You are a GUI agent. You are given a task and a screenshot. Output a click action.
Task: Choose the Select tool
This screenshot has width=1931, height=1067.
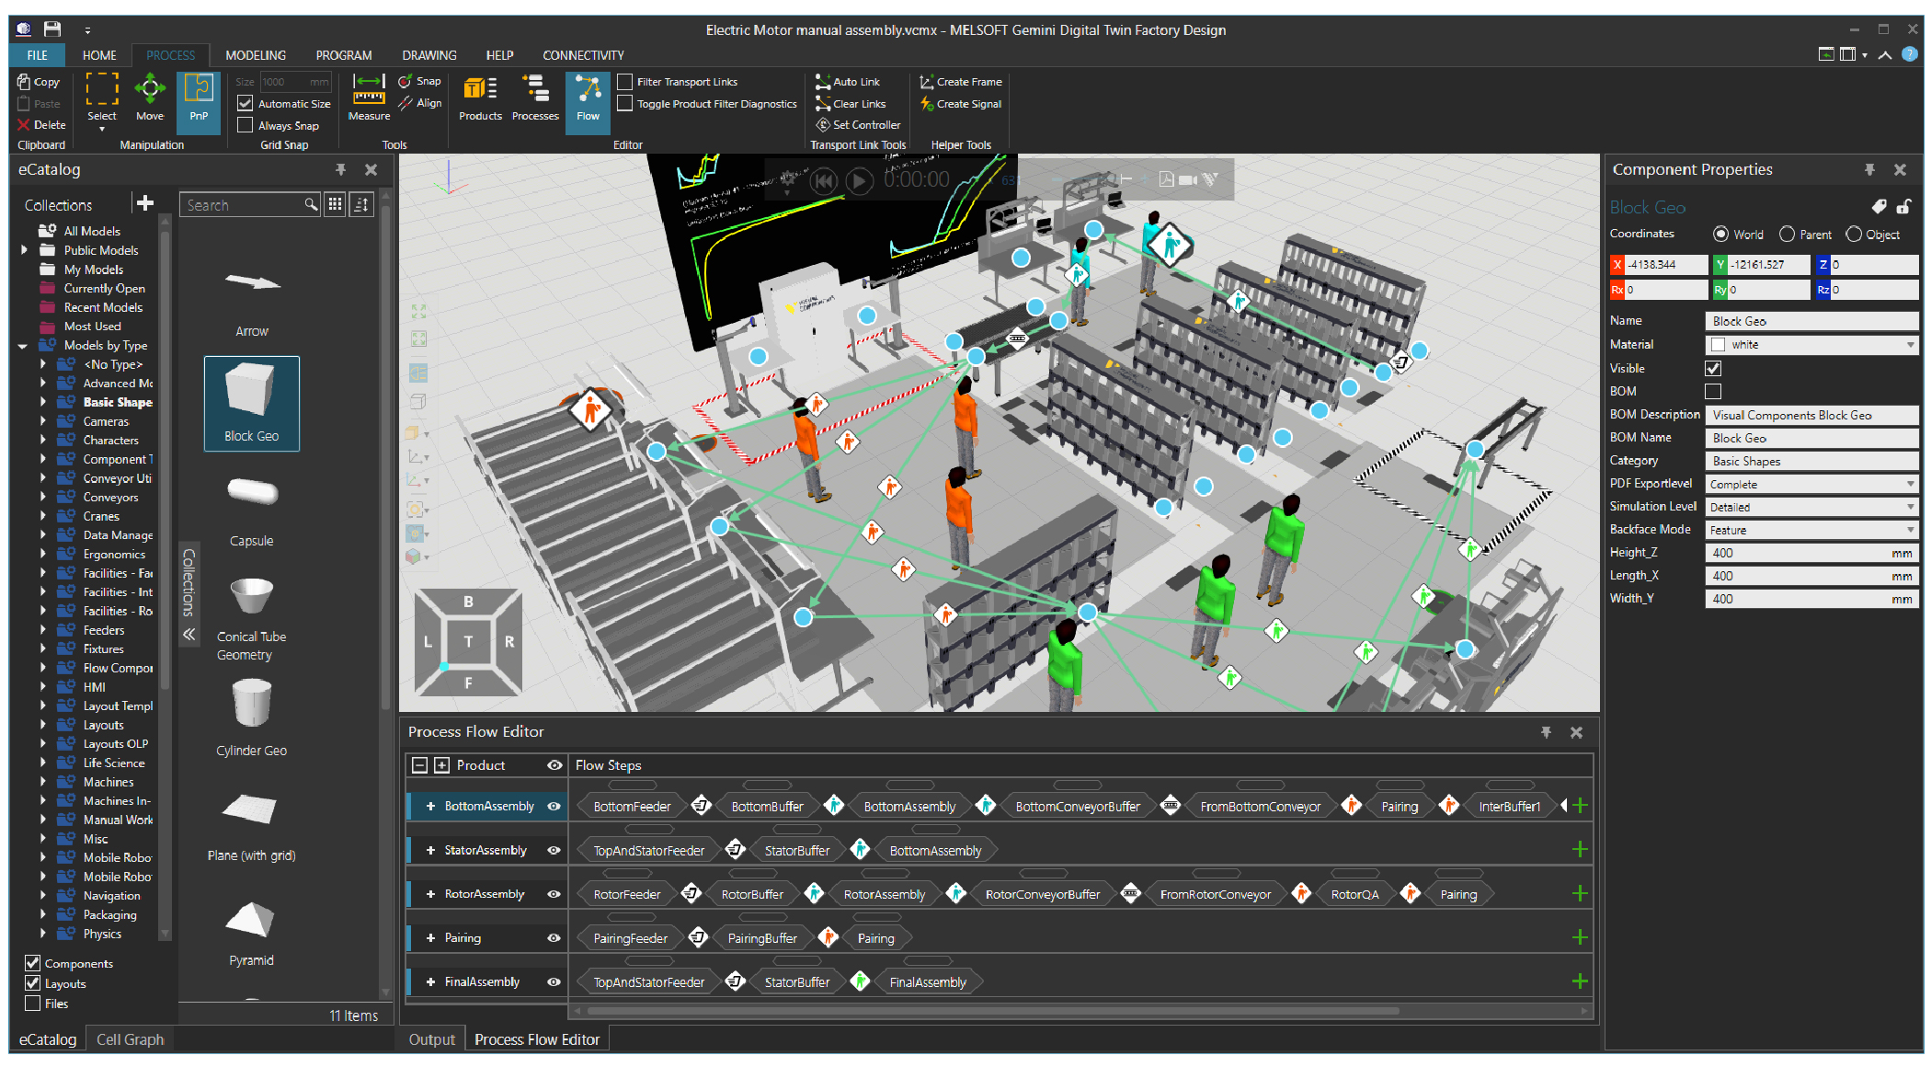coord(102,99)
